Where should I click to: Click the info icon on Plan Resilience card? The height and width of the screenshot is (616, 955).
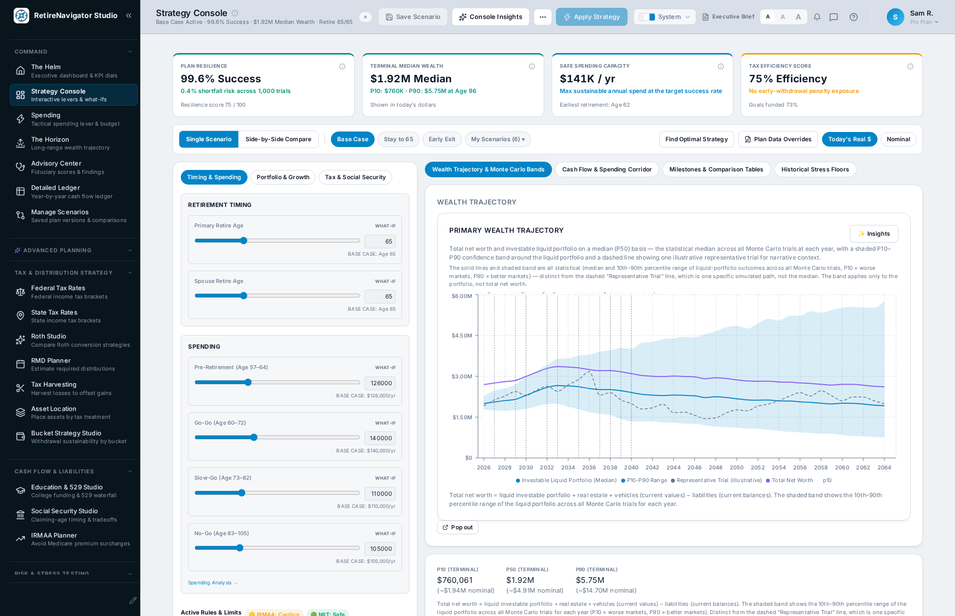[x=343, y=67]
